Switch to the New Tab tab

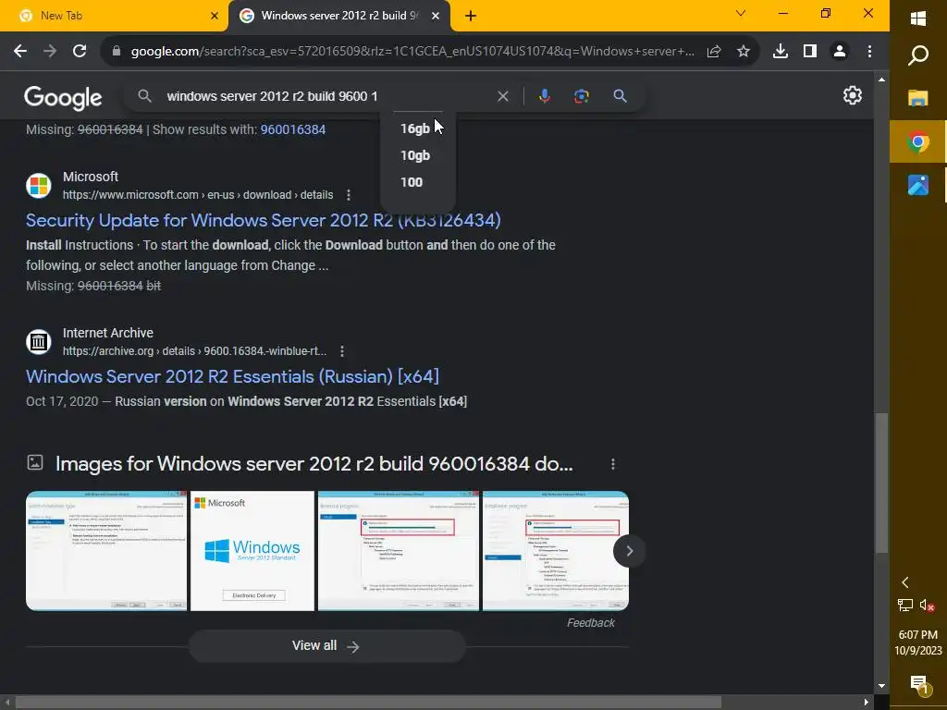tap(115, 16)
